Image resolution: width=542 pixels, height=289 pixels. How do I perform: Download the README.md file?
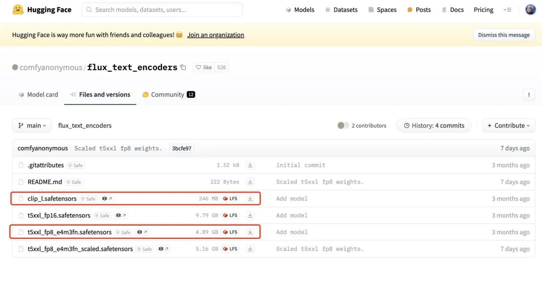pos(250,182)
